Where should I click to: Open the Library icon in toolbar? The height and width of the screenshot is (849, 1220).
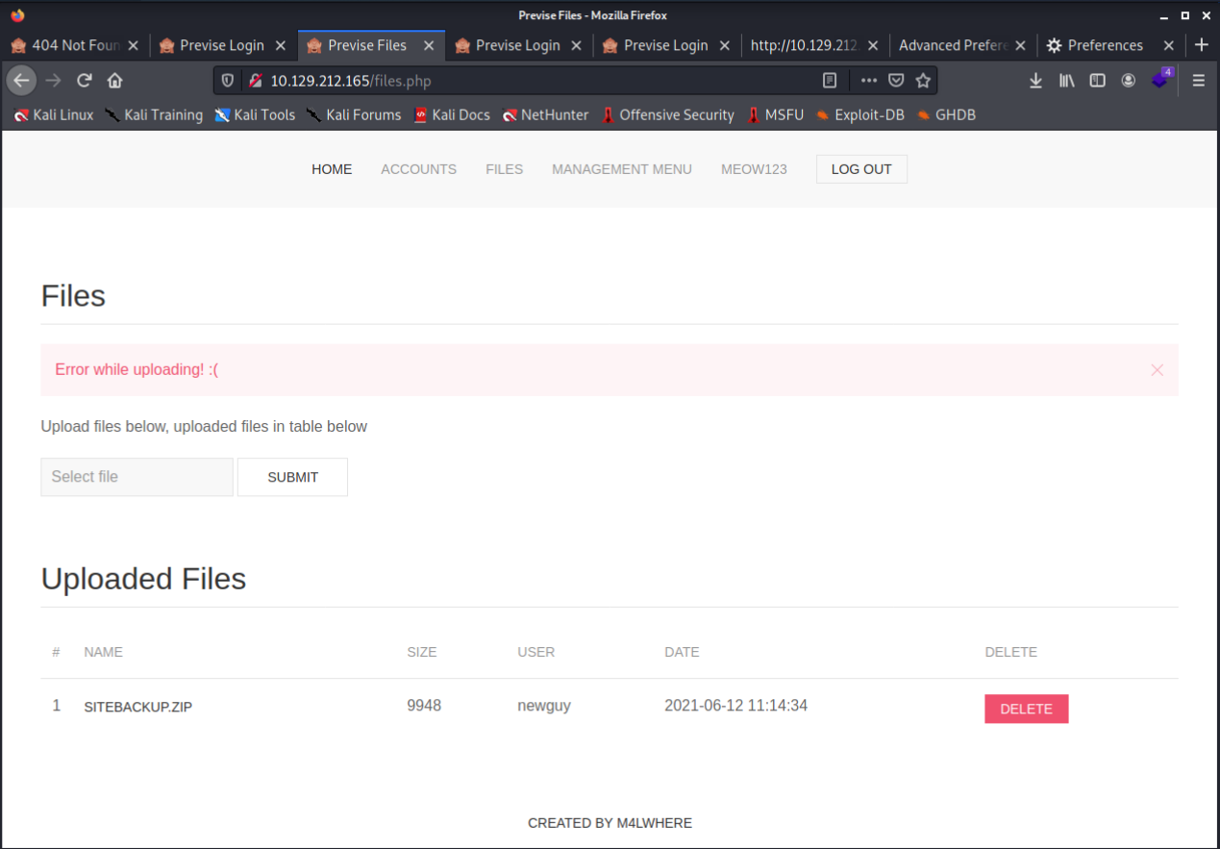tap(1066, 81)
